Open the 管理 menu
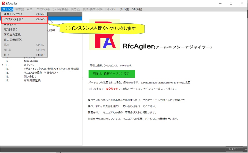This screenshot has height=153, width=248. 29,9
